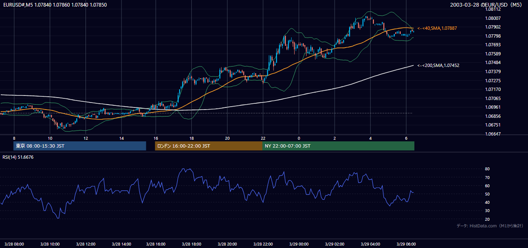Select the 東京 08:00-15:30 JST session bar

(x=80, y=146)
